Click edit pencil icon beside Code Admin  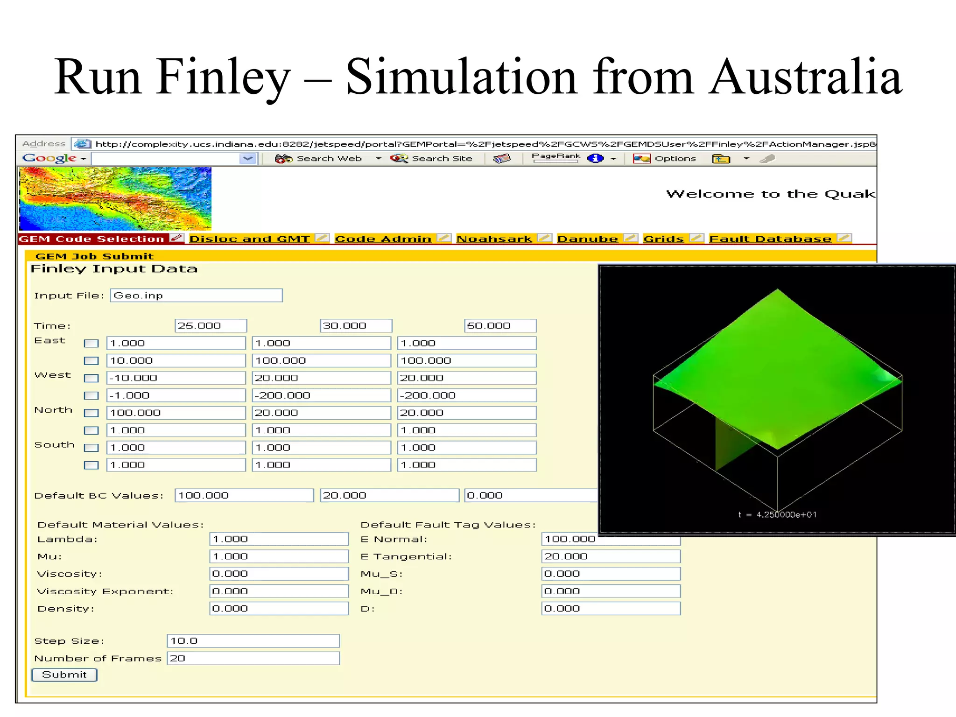coord(444,238)
